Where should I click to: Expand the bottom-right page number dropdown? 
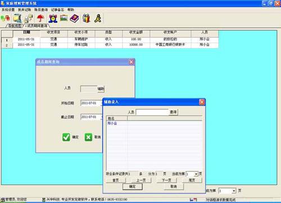234,191
